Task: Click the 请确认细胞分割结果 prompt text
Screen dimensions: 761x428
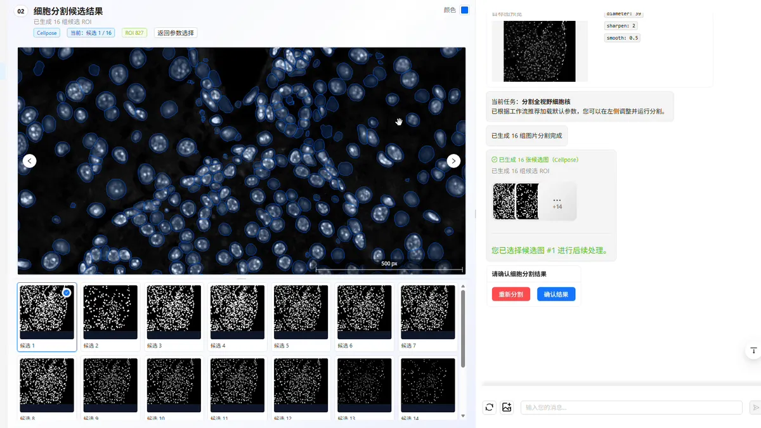Action: click(x=519, y=274)
